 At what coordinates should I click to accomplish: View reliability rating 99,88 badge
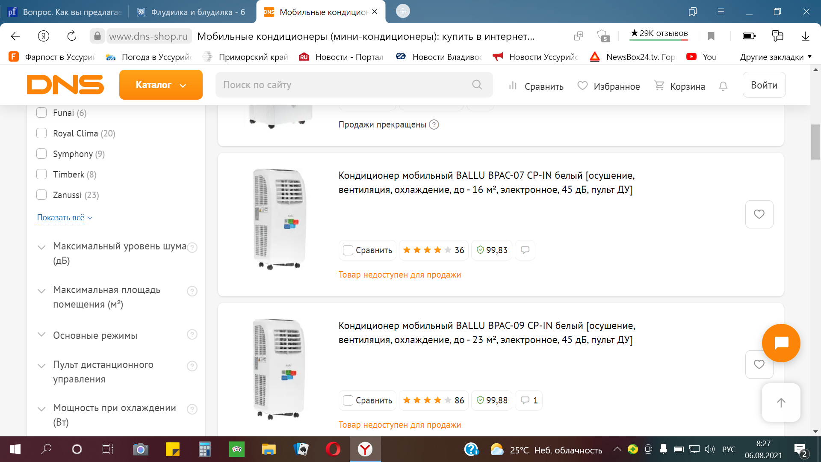[x=492, y=400]
